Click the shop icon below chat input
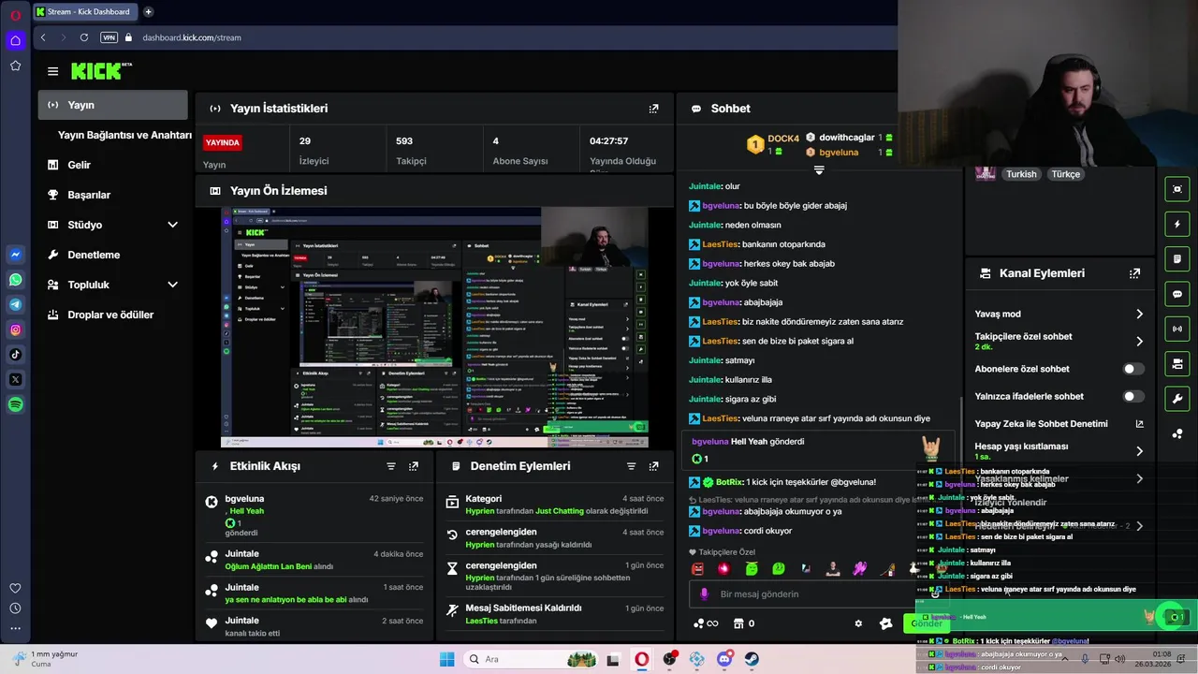The image size is (1198, 674). 738,623
